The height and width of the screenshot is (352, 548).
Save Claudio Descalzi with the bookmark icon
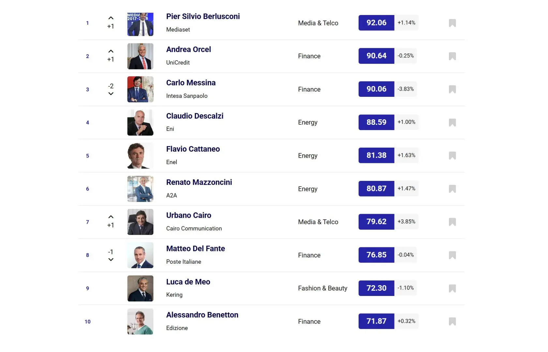pos(452,123)
